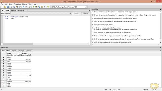162x91 pixels.
Task: Close the Scratch pad panel
Action: (x=161, y=10)
